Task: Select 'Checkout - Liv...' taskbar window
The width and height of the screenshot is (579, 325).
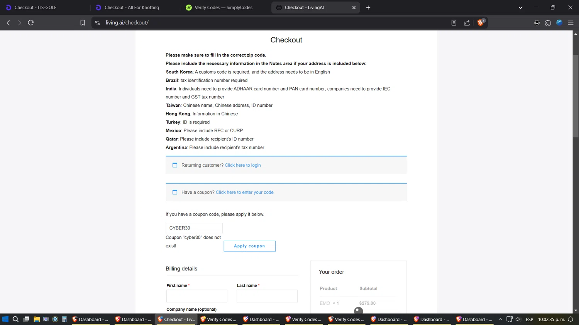Action: [x=176, y=319]
